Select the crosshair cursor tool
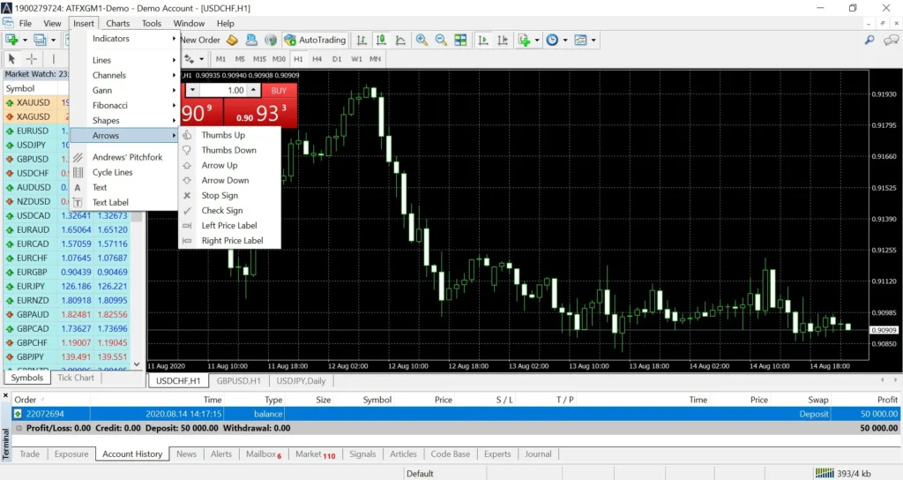 click(32, 59)
